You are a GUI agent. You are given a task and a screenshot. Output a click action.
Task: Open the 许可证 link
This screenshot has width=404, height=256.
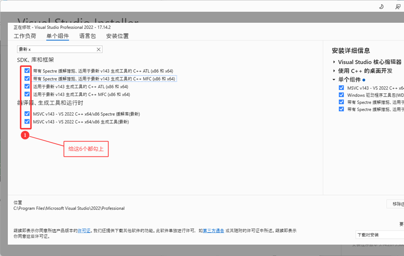[84, 231]
